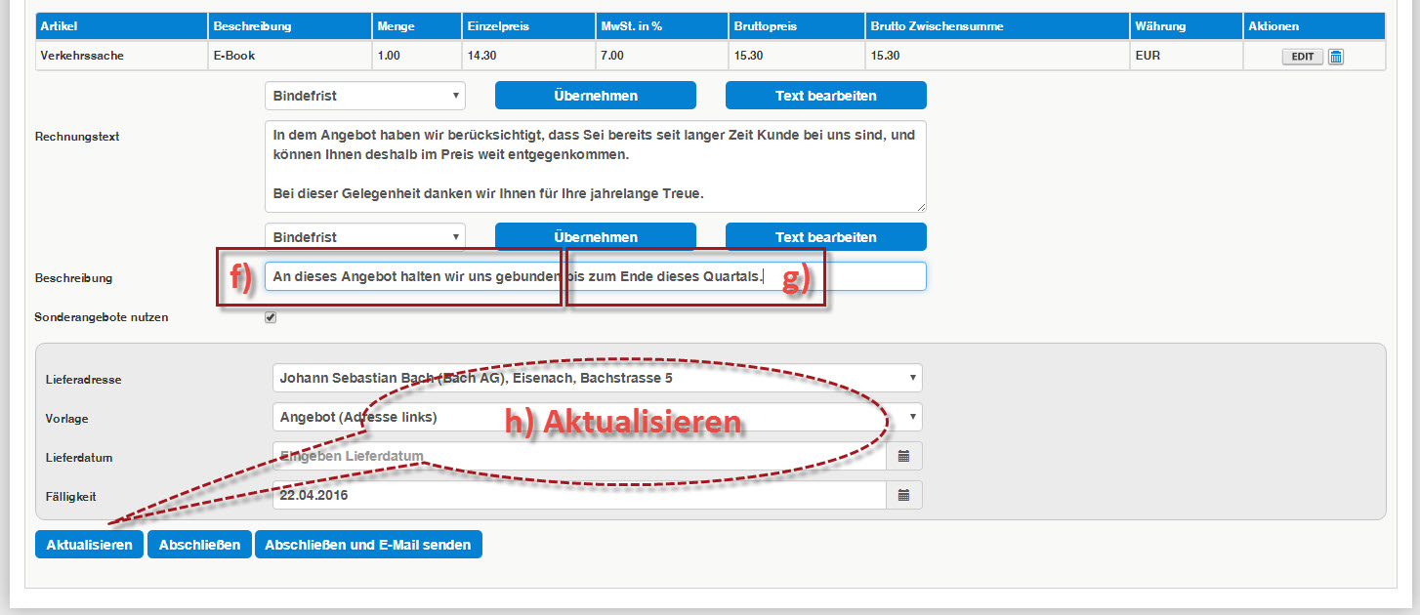Click the Artikel column header
Image resolution: width=1420 pixels, height=615 pixels.
tap(122, 26)
